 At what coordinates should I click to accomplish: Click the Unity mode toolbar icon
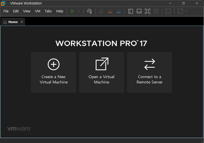click(156, 11)
